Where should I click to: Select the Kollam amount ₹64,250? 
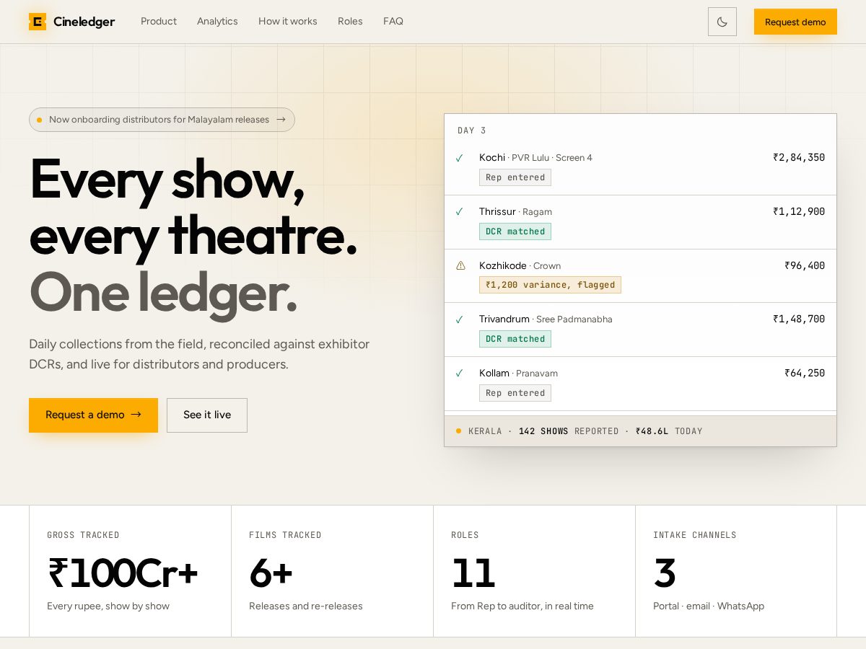[x=805, y=374]
